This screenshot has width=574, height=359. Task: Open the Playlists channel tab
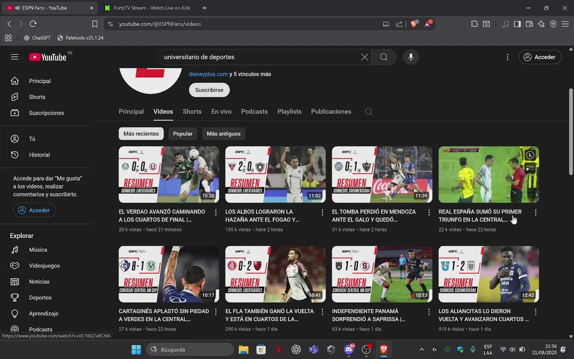click(289, 111)
